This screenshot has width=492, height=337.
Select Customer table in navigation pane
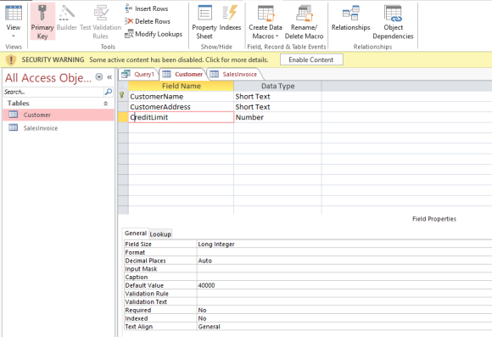pyautogui.click(x=59, y=115)
